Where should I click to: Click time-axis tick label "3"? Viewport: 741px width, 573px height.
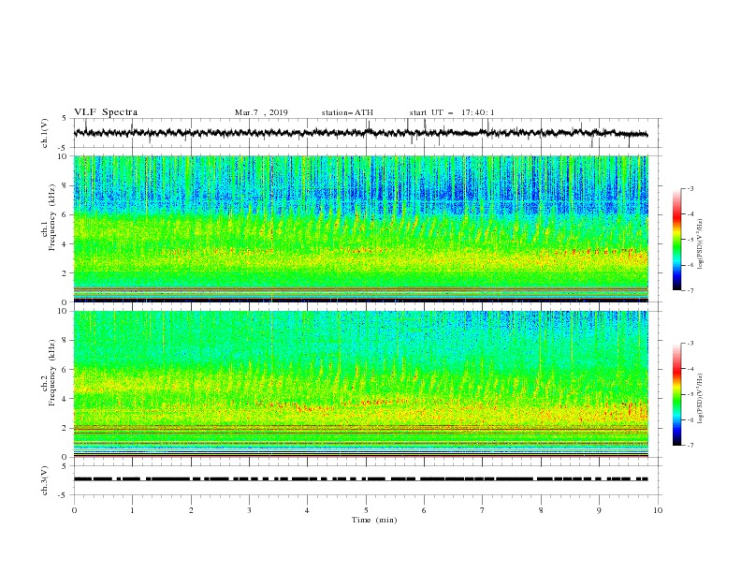[x=249, y=510]
